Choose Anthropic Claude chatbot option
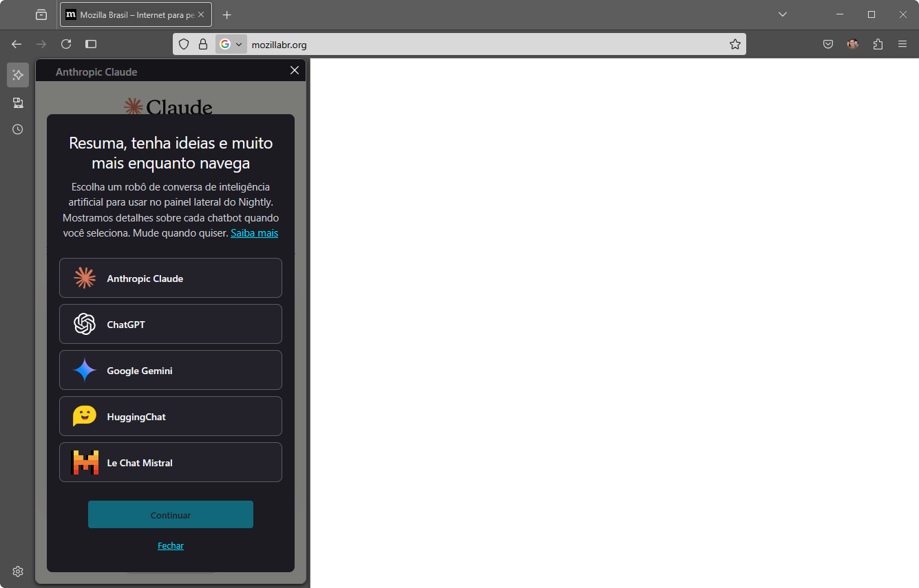 click(x=171, y=278)
